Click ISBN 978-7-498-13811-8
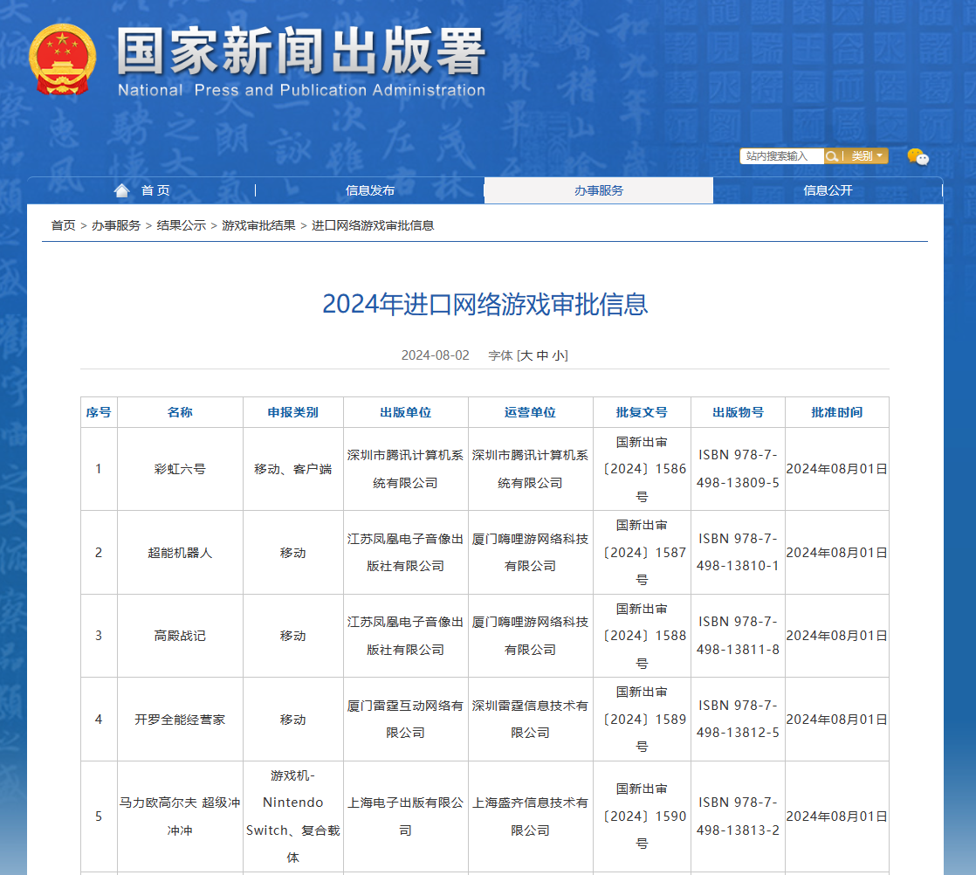This screenshot has height=875, width=976. click(738, 636)
